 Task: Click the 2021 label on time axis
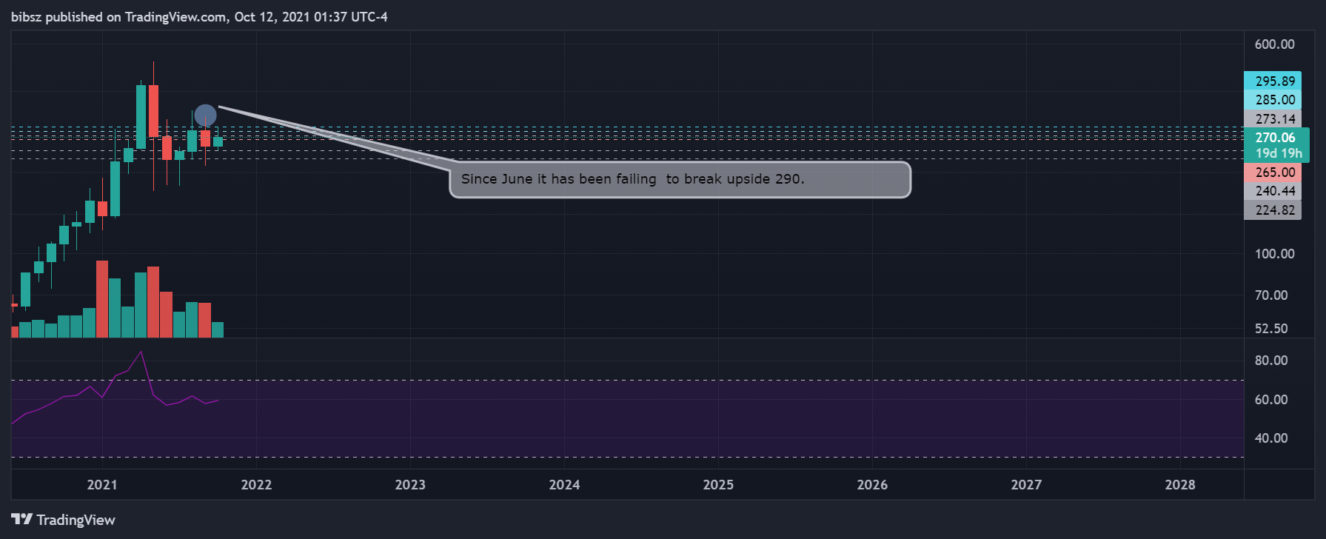102,485
